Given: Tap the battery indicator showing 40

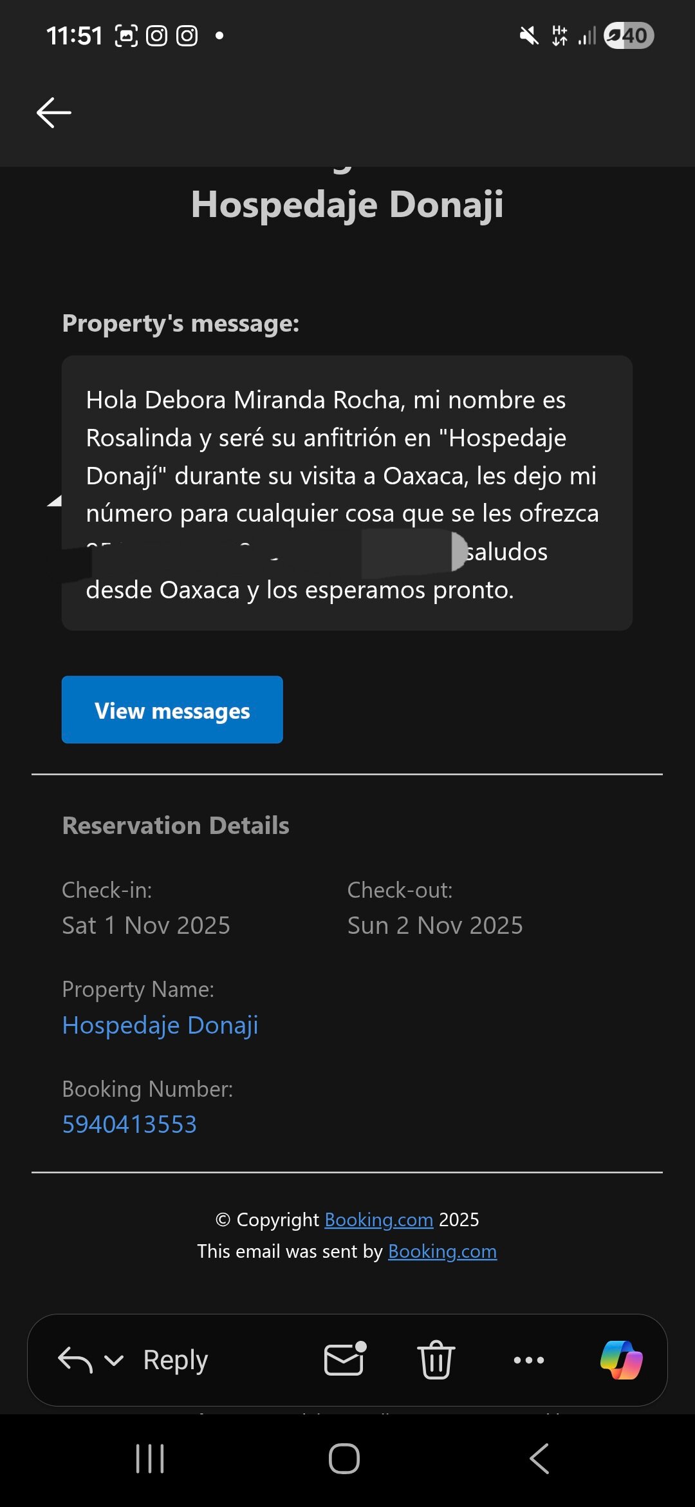Looking at the screenshot, I should 629,36.
